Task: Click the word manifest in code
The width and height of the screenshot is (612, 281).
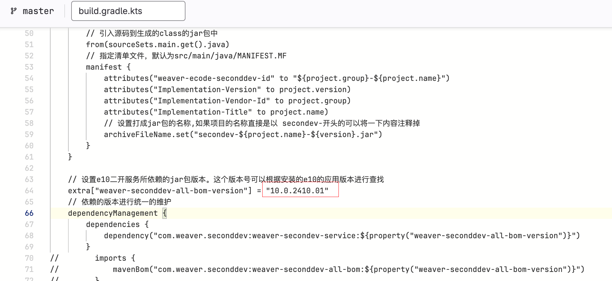Action: pyautogui.click(x=104, y=67)
